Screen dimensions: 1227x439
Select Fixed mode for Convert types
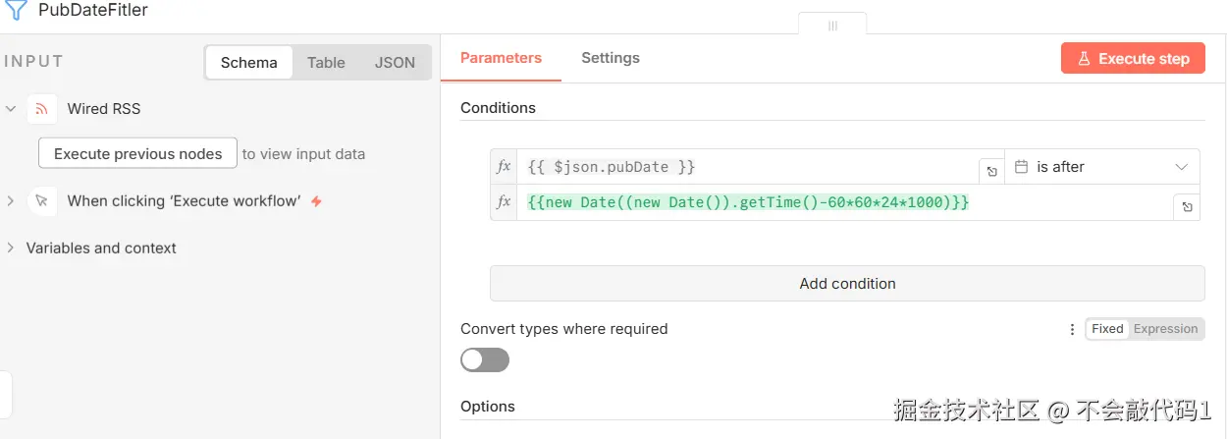coord(1107,329)
